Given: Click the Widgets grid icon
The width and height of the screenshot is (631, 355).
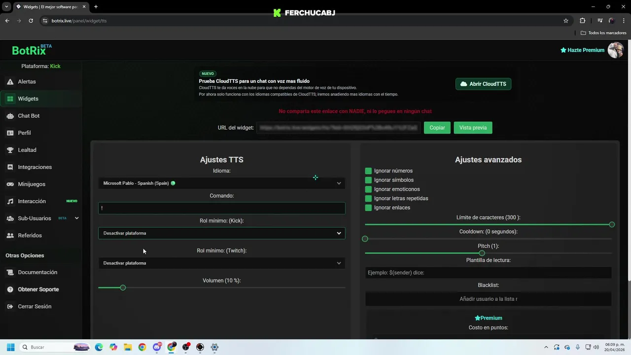Looking at the screenshot, I should 10,99.
